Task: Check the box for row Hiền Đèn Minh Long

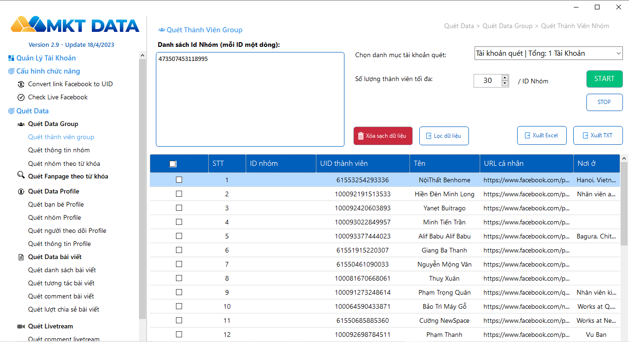Action: click(179, 194)
